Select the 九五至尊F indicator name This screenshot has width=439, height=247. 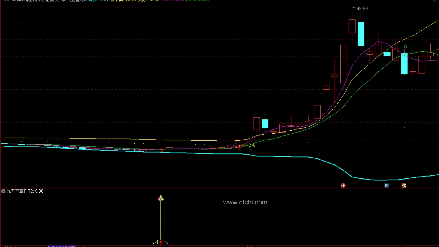(16, 191)
